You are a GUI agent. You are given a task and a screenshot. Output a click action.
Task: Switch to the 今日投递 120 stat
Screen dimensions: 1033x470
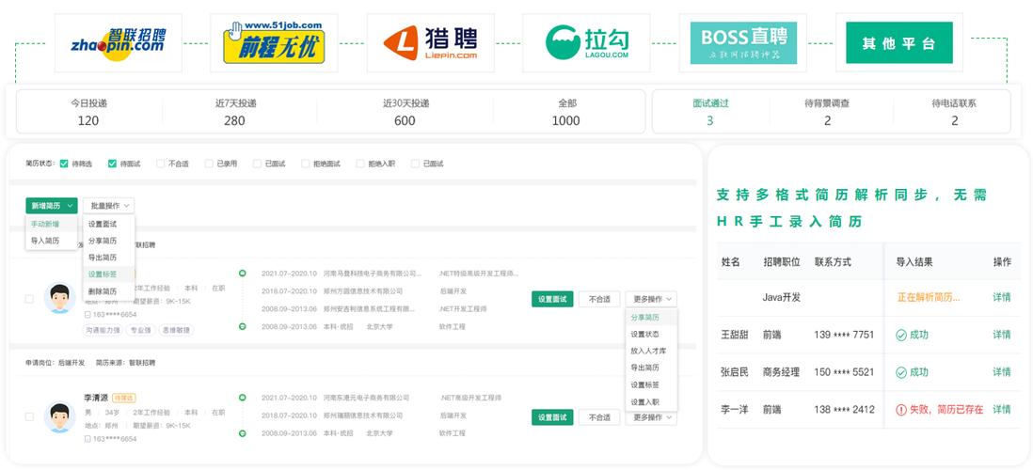88,112
